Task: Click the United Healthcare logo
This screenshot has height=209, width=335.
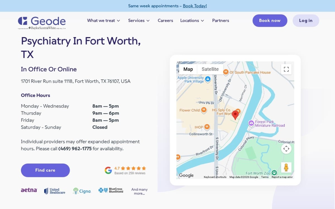Action: [x=55, y=191]
